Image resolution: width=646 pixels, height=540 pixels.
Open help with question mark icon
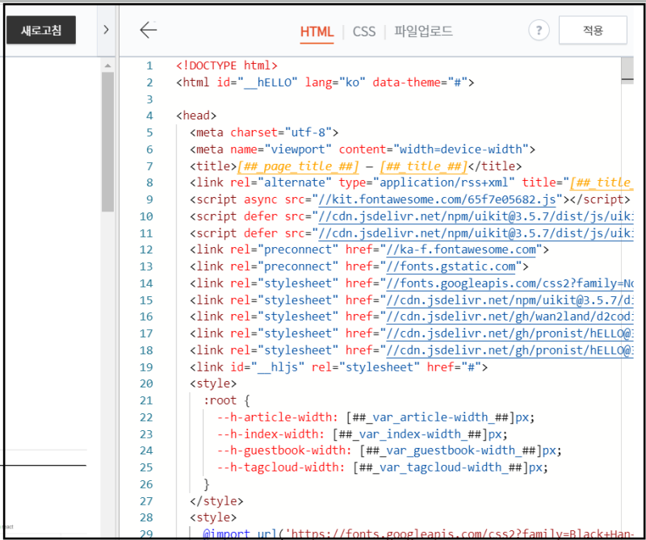pyautogui.click(x=539, y=31)
